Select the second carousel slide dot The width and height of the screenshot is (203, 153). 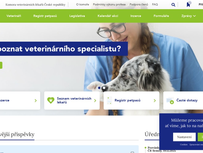click(104, 88)
